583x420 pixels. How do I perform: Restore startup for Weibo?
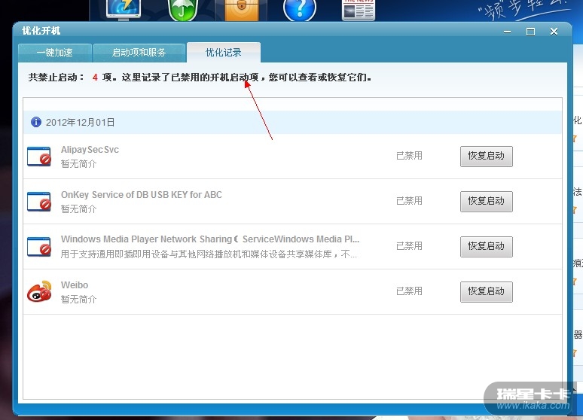[x=487, y=292]
